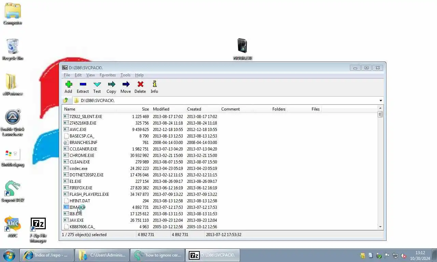
Task: Launch AWC desktop shortcut
Action: click(13, 227)
